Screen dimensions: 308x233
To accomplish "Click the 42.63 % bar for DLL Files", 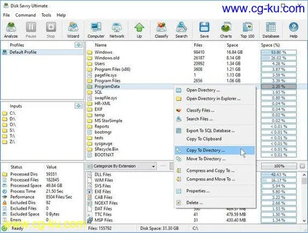I will click(279, 174).
